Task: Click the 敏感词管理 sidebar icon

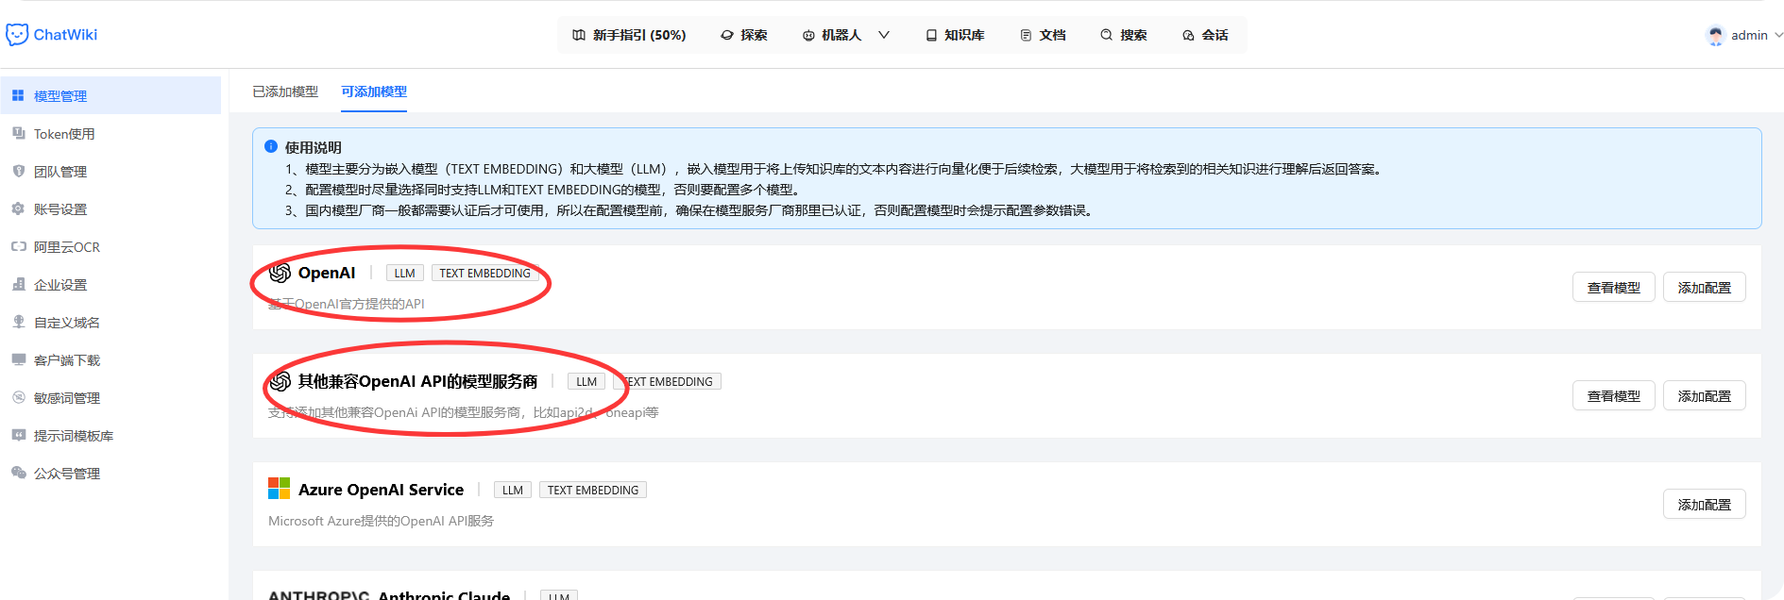Action: [x=18, y=397]
